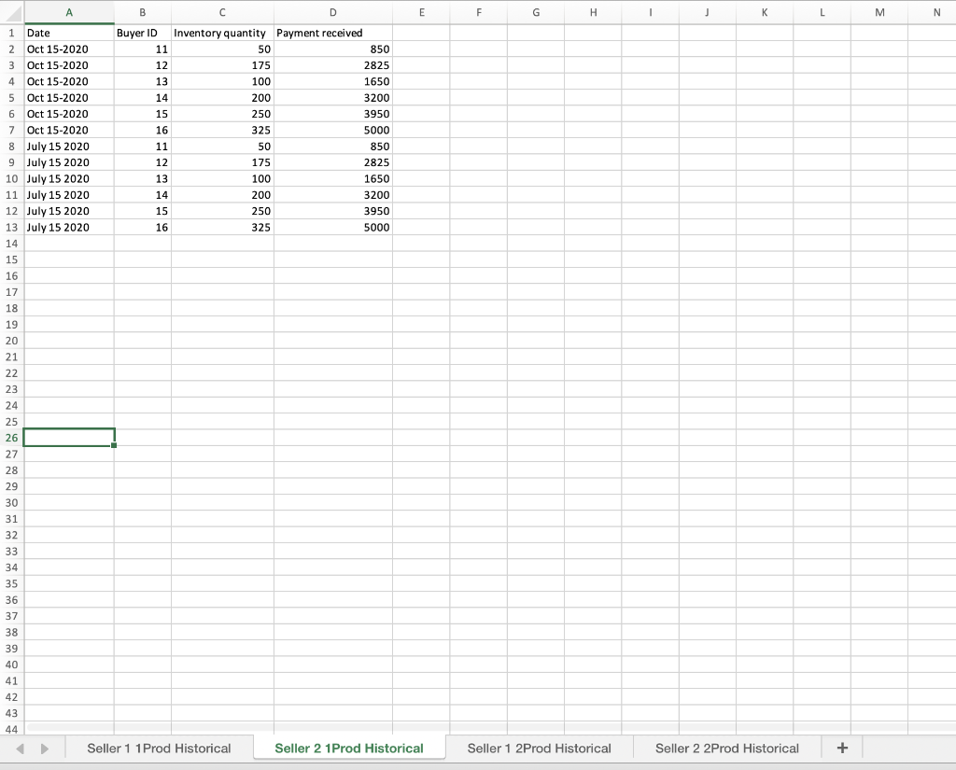Click the fill handle on the active cell
956x770 pixels.
(113, 445)
